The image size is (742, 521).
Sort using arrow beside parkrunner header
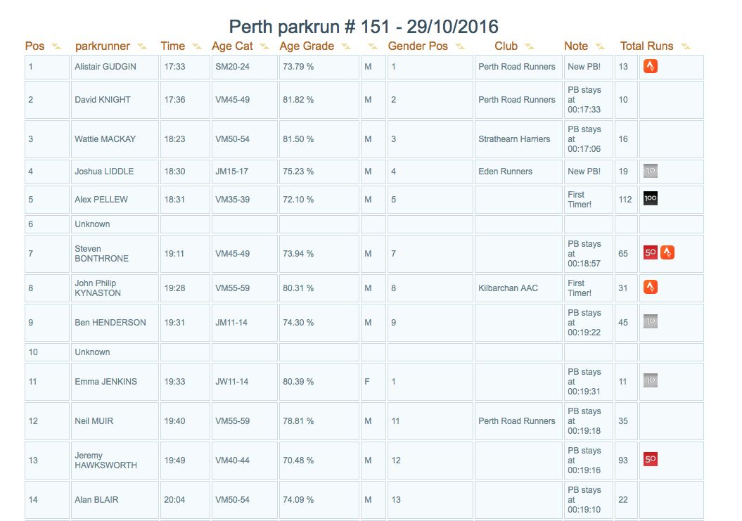point(142,46)
